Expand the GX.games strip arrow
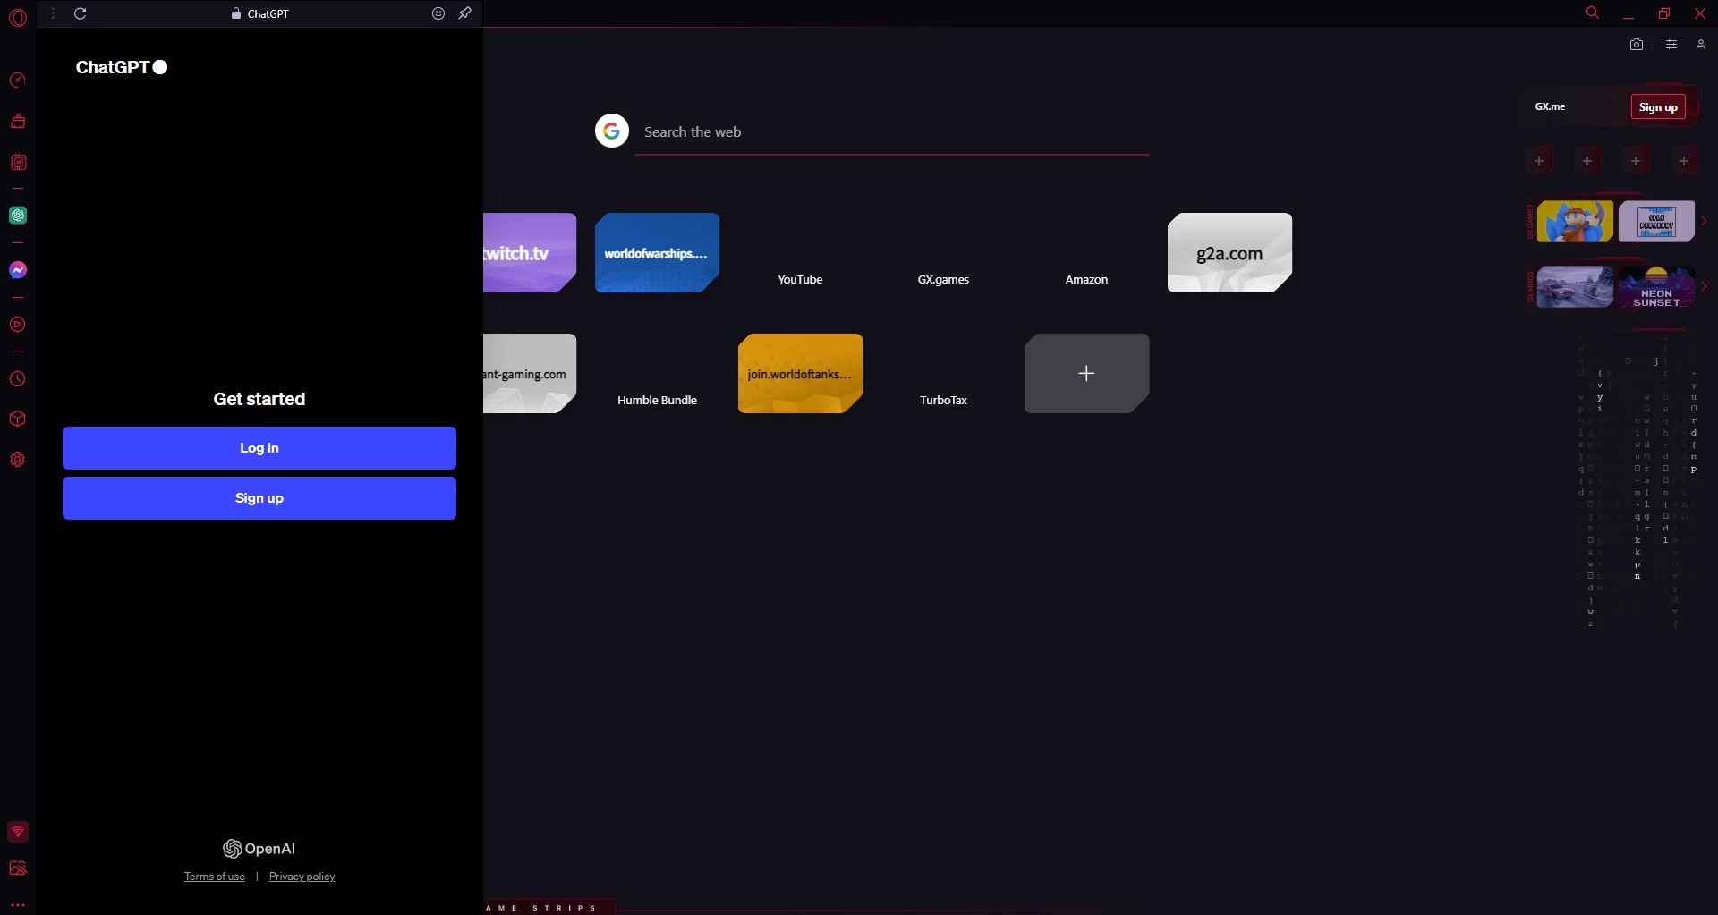This screenshot has height=915, width=1718. 1704,221
